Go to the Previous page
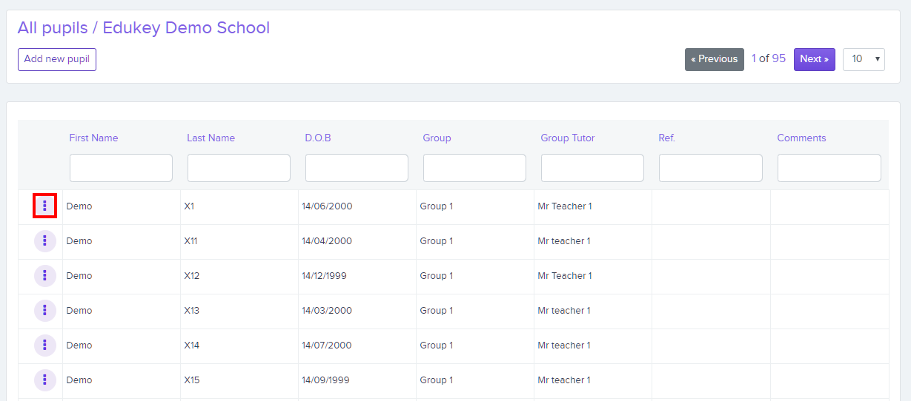 [x=715, y=59]
